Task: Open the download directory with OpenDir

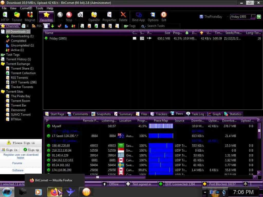Action: (94, 17)
